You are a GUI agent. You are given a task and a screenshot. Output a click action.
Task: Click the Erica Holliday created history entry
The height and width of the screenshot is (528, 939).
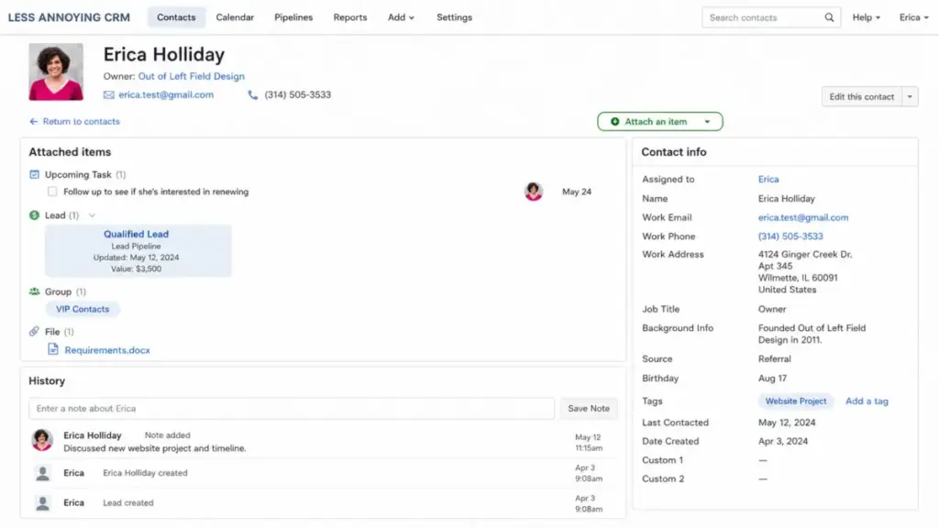145,473
